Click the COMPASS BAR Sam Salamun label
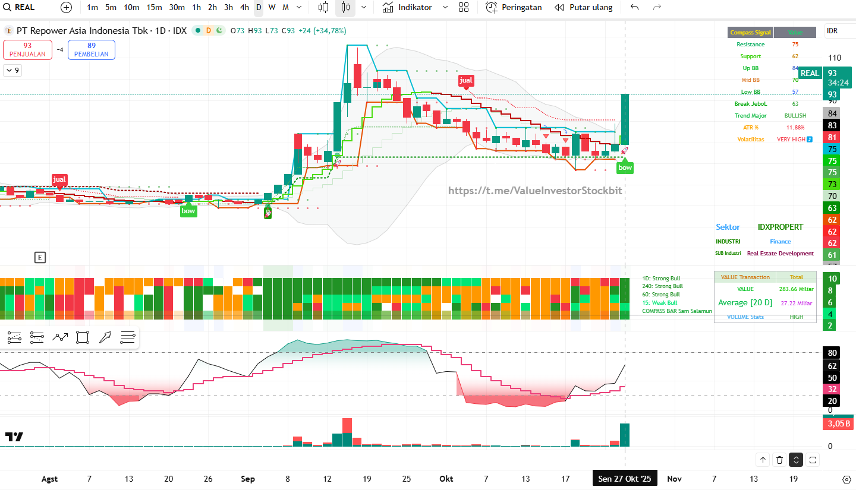856x490 pixels. 677,311
